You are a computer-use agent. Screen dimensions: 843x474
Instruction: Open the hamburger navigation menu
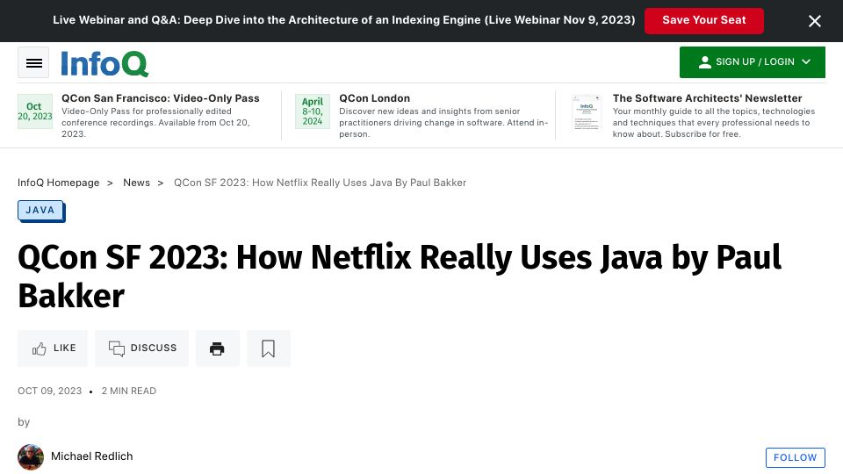[33, 63]
